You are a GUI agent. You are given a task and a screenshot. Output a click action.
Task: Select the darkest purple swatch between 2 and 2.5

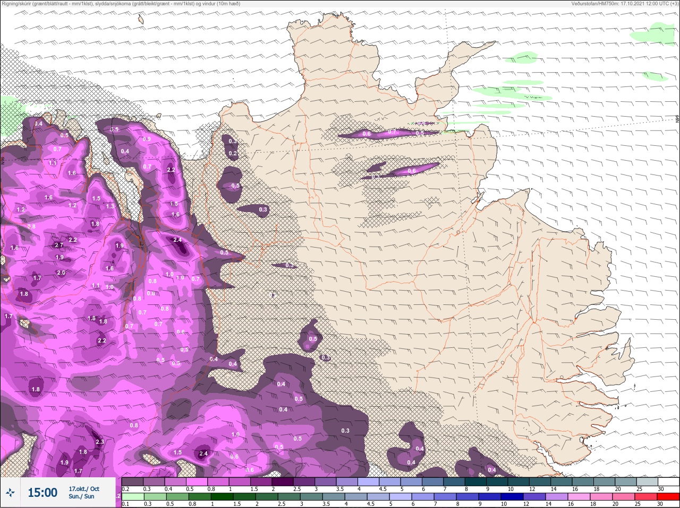click(283, 482)
